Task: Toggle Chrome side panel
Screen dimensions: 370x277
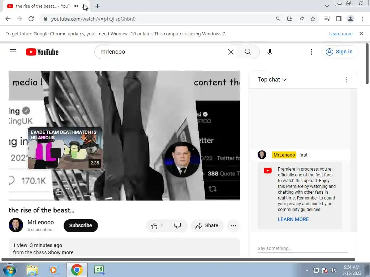Action: [339, 19]
